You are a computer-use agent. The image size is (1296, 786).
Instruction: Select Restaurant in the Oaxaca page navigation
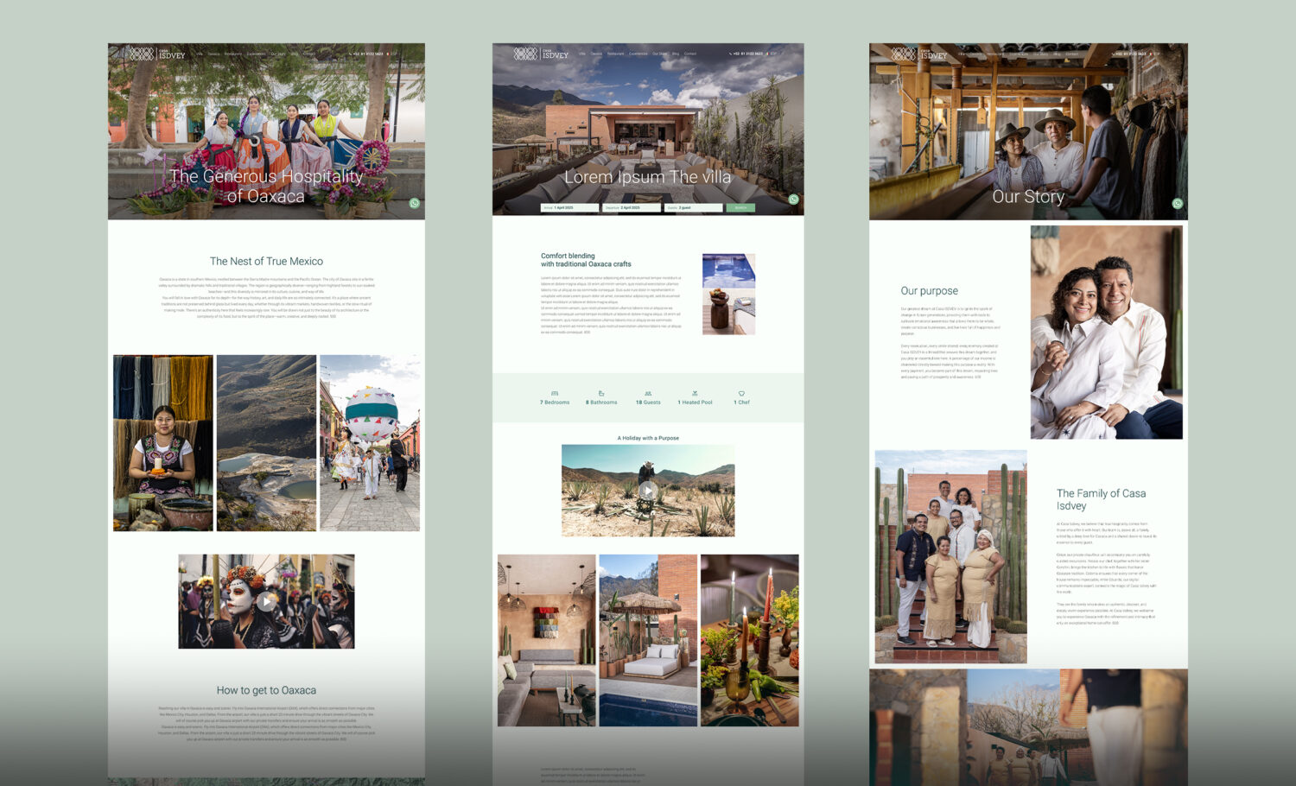coord(233,54)
